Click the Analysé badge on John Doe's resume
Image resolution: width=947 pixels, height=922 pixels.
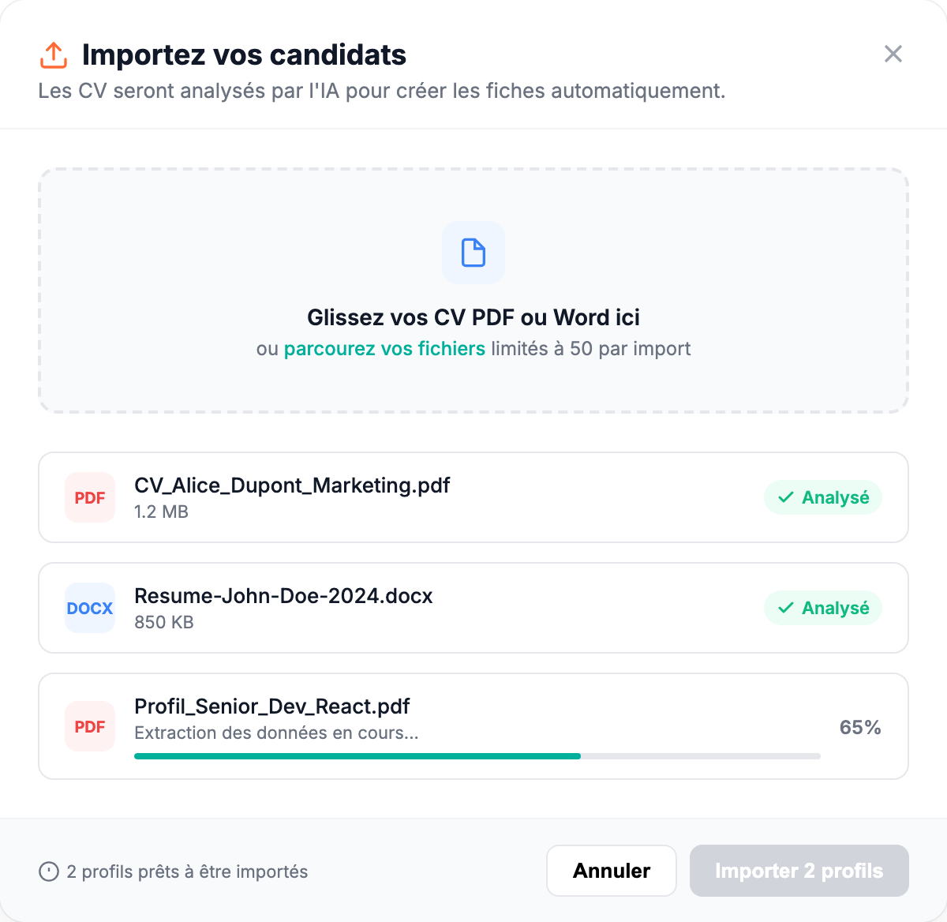pyautogui.click(x=822, y=608)
